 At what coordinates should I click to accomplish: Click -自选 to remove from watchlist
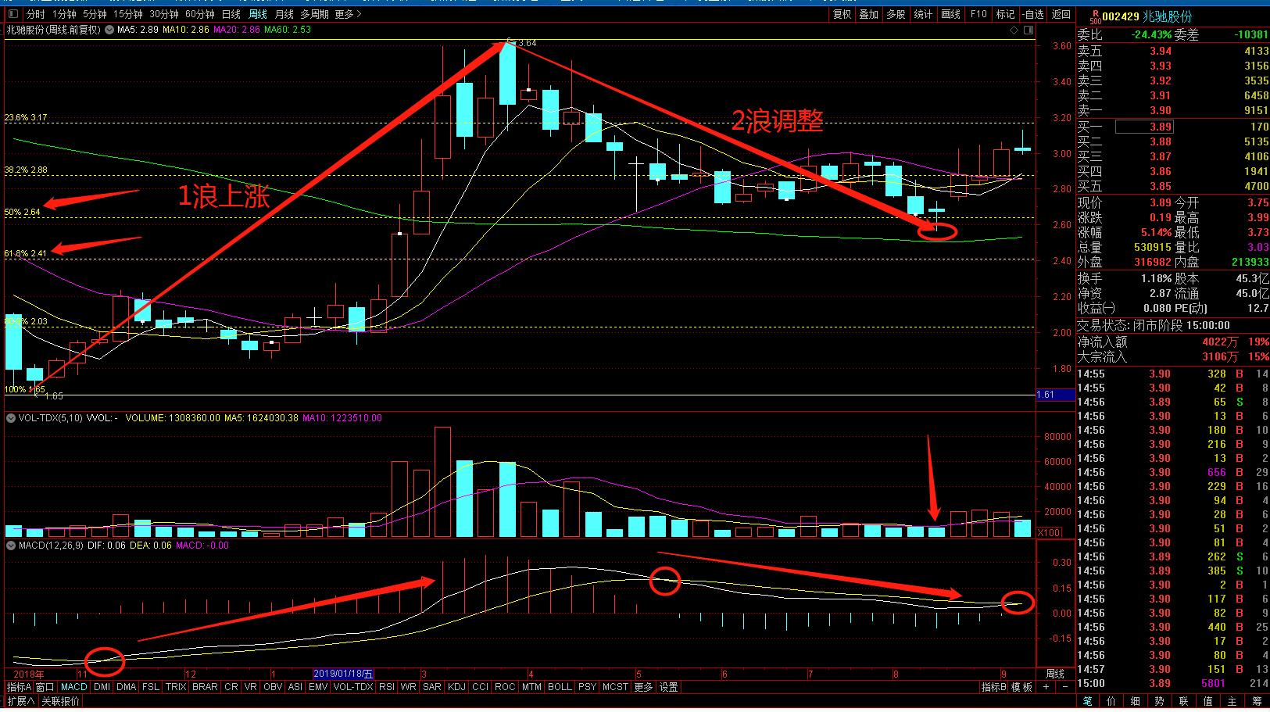click(1032, 14)
